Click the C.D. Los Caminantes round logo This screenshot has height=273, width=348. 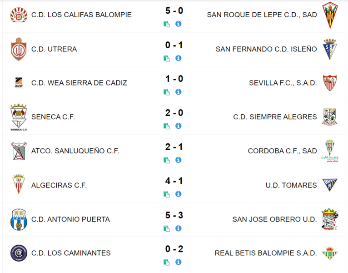[19, 253]
